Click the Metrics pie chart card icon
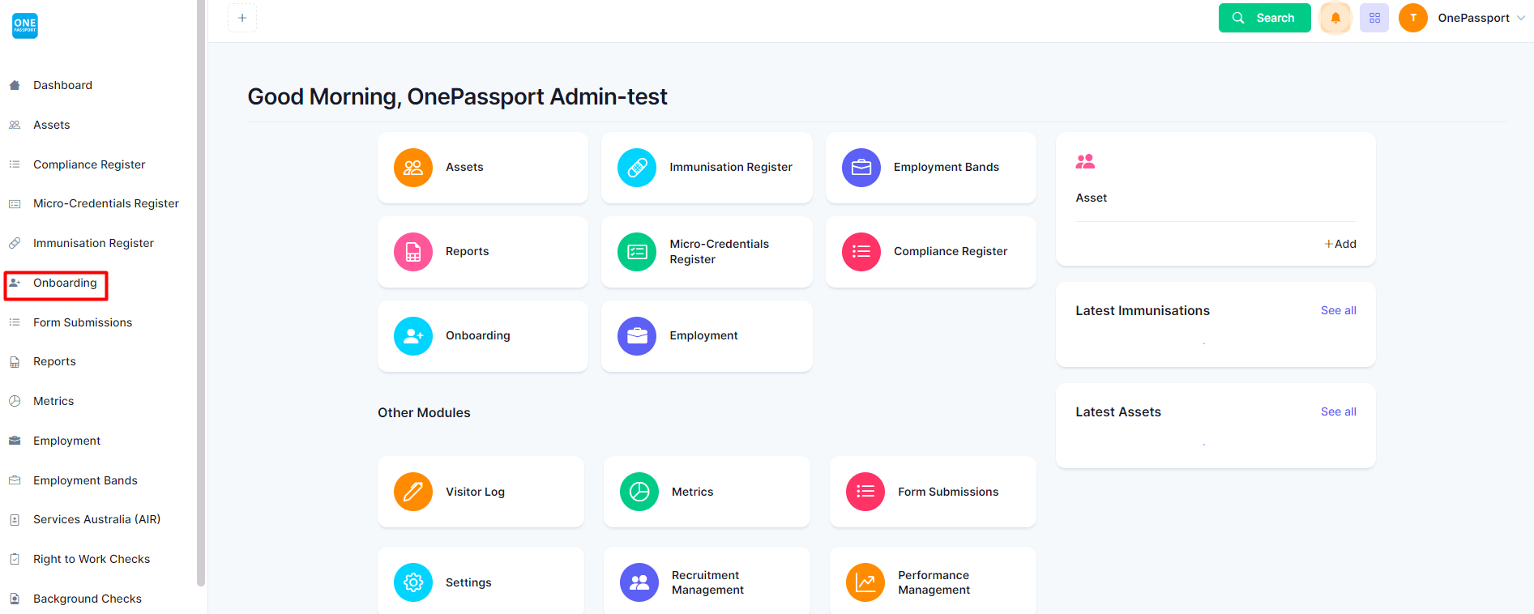This screenshot has height=614, width=1534. pos(639,492)
